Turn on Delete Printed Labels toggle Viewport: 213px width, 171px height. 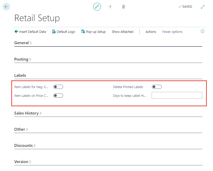pos(157,87)
